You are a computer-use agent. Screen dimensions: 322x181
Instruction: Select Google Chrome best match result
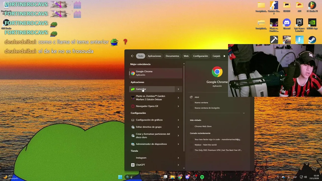155,73
